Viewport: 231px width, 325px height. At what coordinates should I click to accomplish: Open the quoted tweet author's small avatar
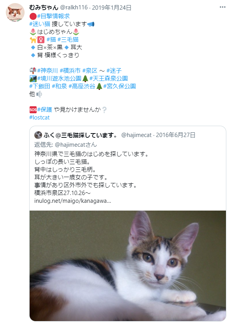point(38,135)
